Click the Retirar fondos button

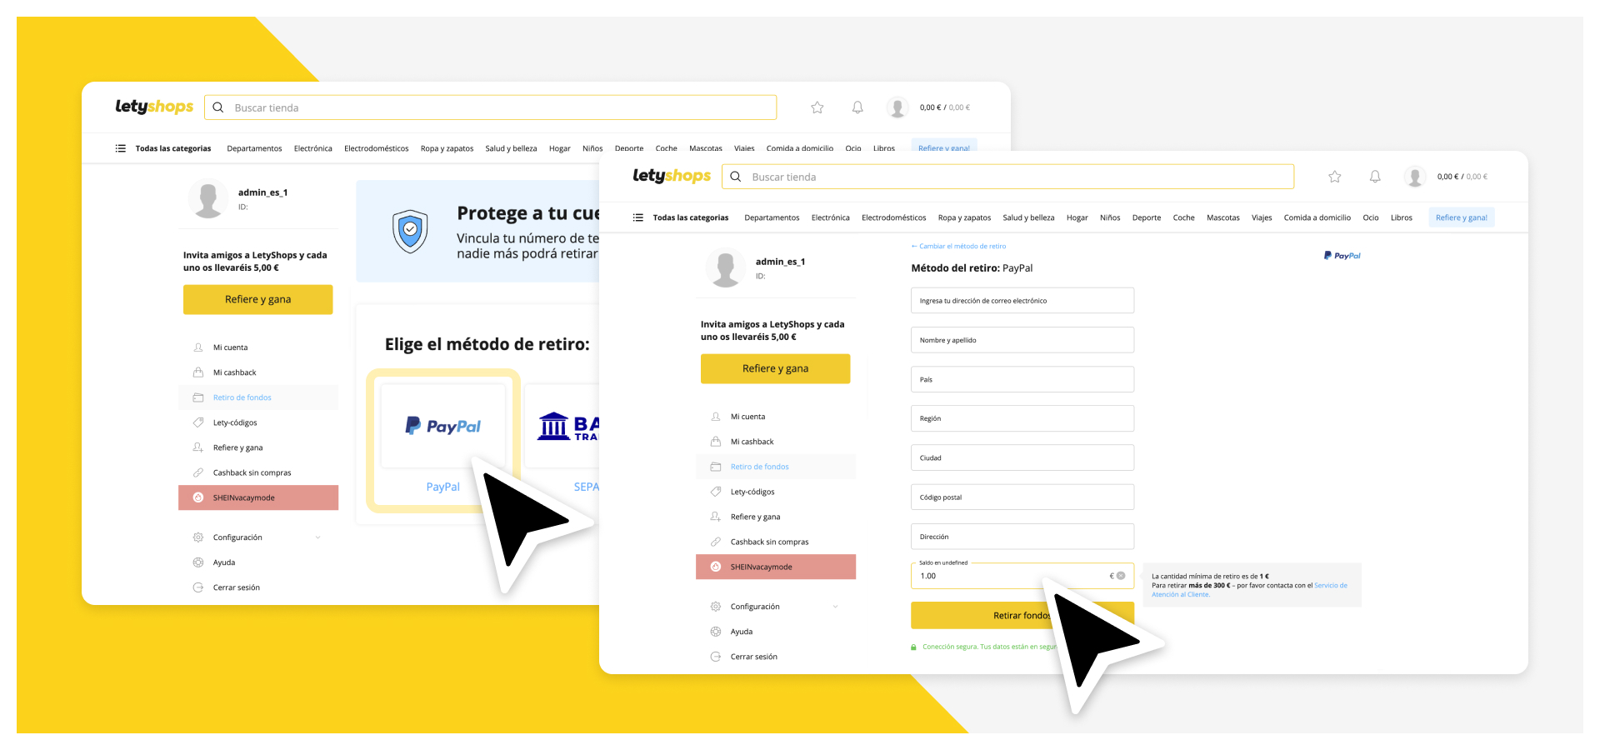click(1022, 615)
